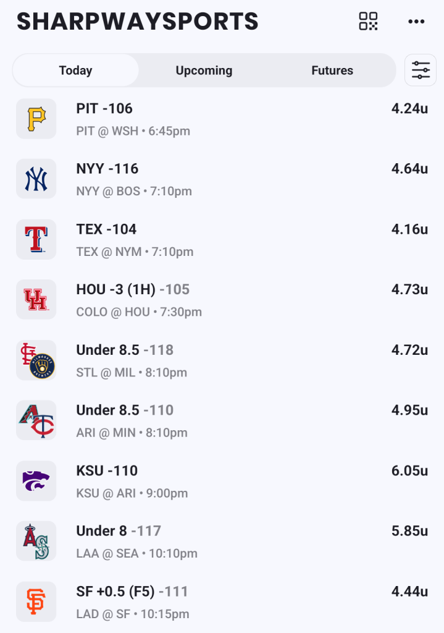Tap the Diamondbacks and Twins combined logo
The height and width of the screenshot is (633, 444).
pyautogui.click(x=36, y=420)
